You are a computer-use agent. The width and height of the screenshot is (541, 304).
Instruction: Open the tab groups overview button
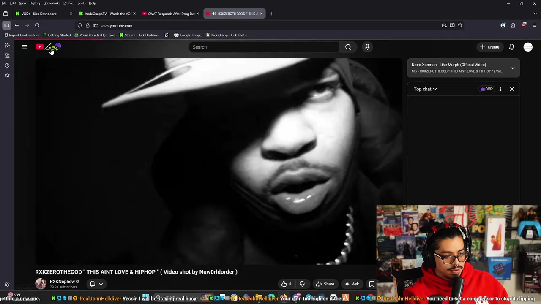tap(5, 14)
